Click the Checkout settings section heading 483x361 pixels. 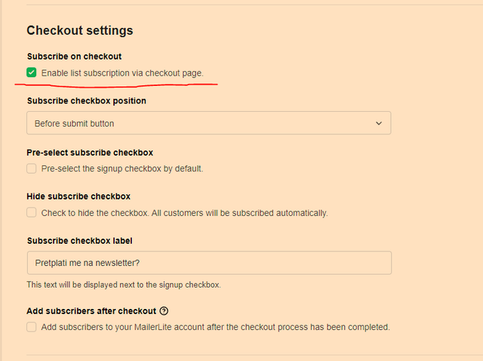coord(80,30)
